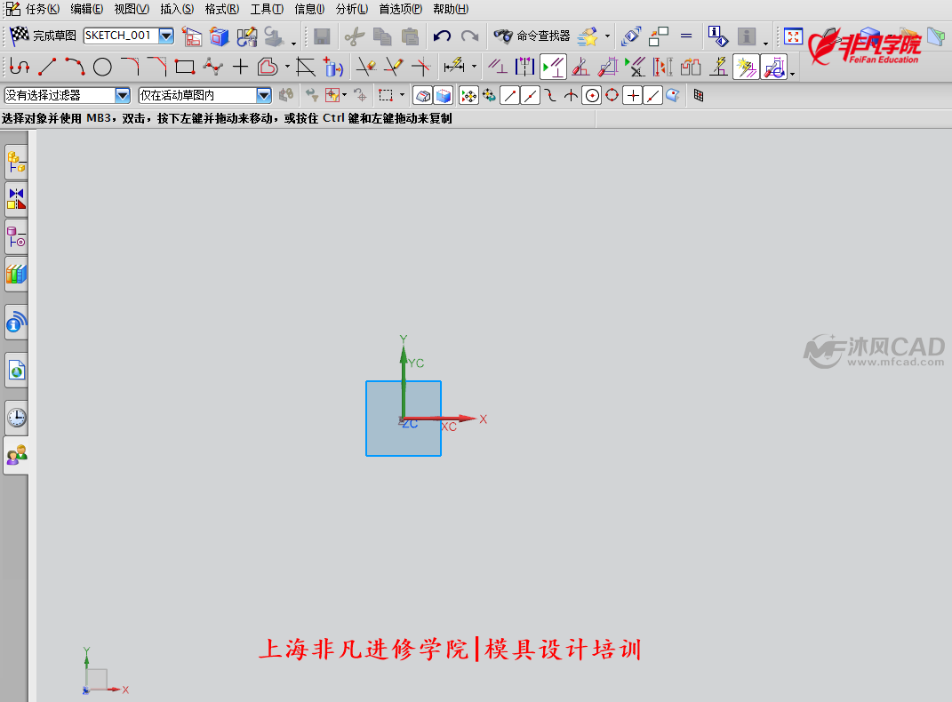
Task: Open the 帮助(H) Help menu
Action: tap(451, 9)
